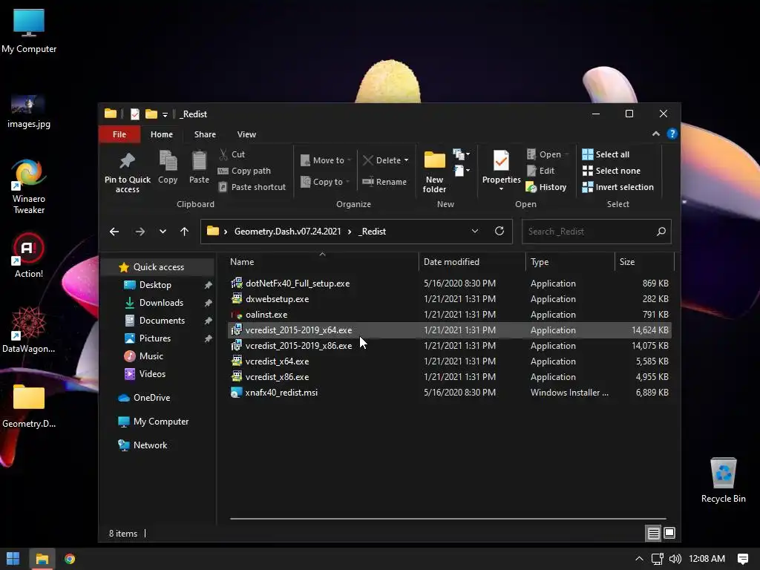The image size is (760, 570).
Task: Switch to the Share tab
Action: coord(205,134)
